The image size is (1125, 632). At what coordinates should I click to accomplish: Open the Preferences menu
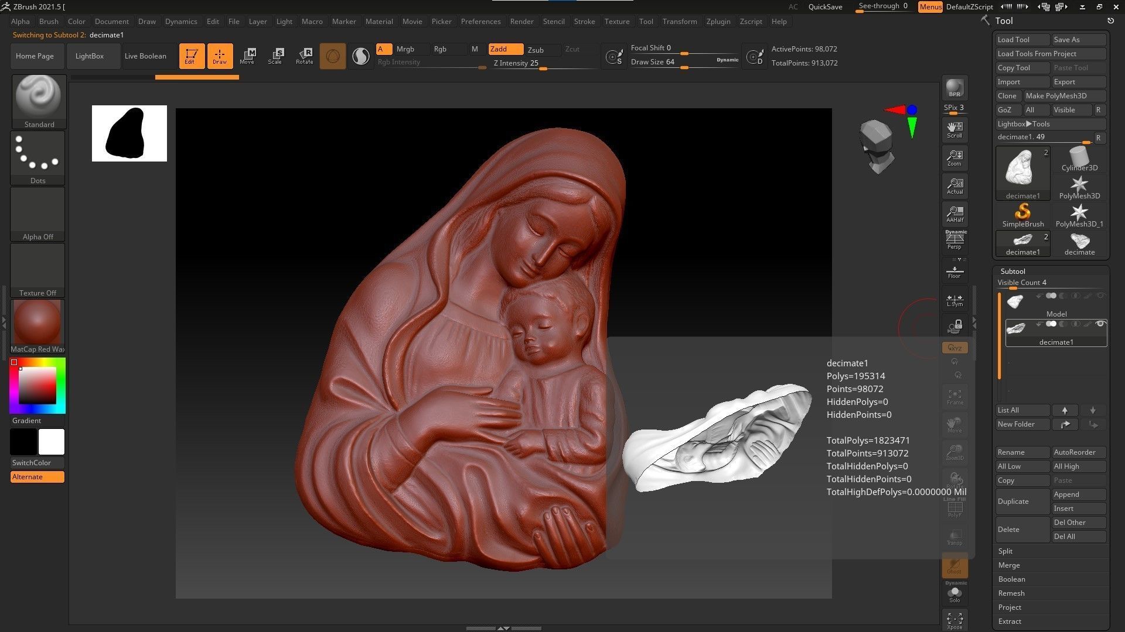[480, 21]
